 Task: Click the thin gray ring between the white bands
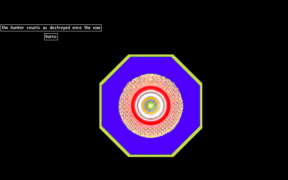151,93
